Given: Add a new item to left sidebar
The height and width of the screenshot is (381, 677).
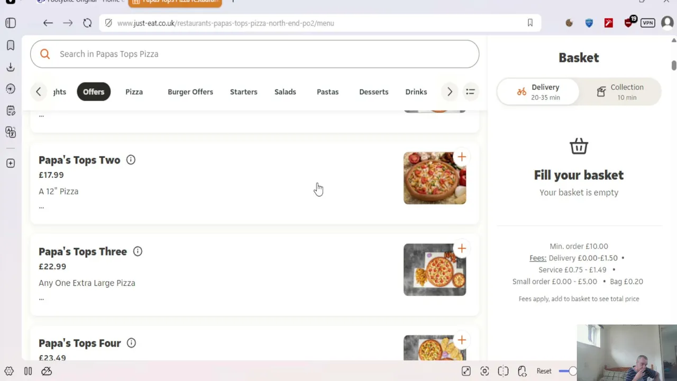Looking at the screenshot, I should click(11, 163).
